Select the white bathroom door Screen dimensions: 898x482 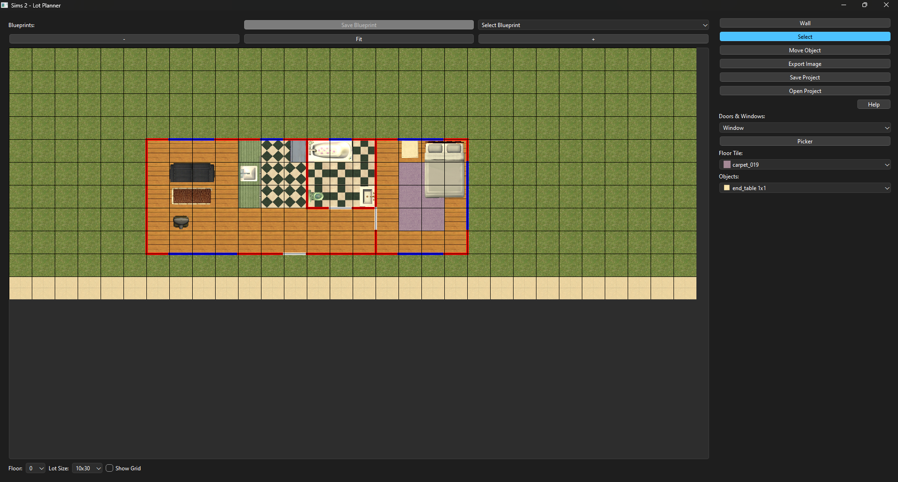click(340, 208)
